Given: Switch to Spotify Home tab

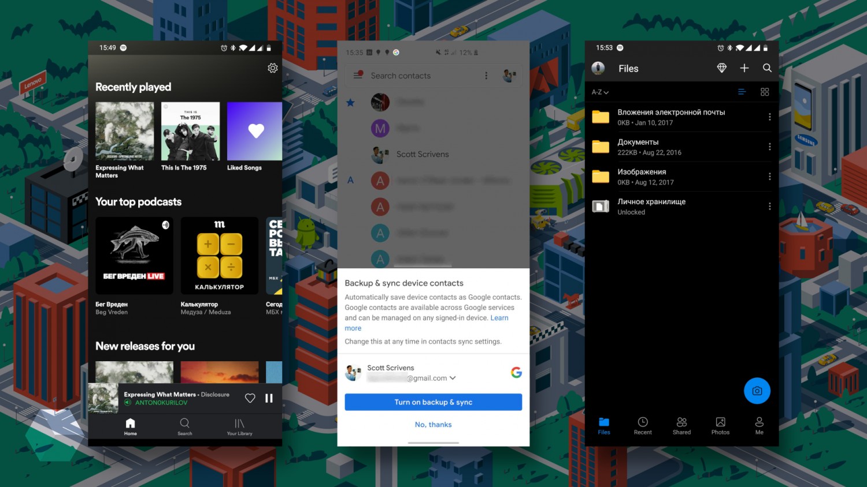Looking at the screenshot, I should tap(131, 426).
